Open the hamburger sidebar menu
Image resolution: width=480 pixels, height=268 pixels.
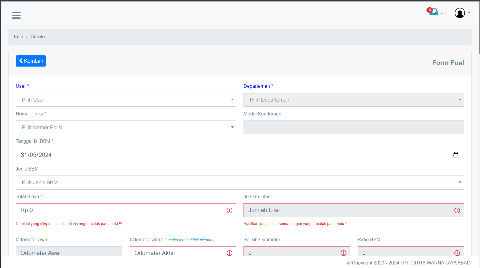(16, 15)
